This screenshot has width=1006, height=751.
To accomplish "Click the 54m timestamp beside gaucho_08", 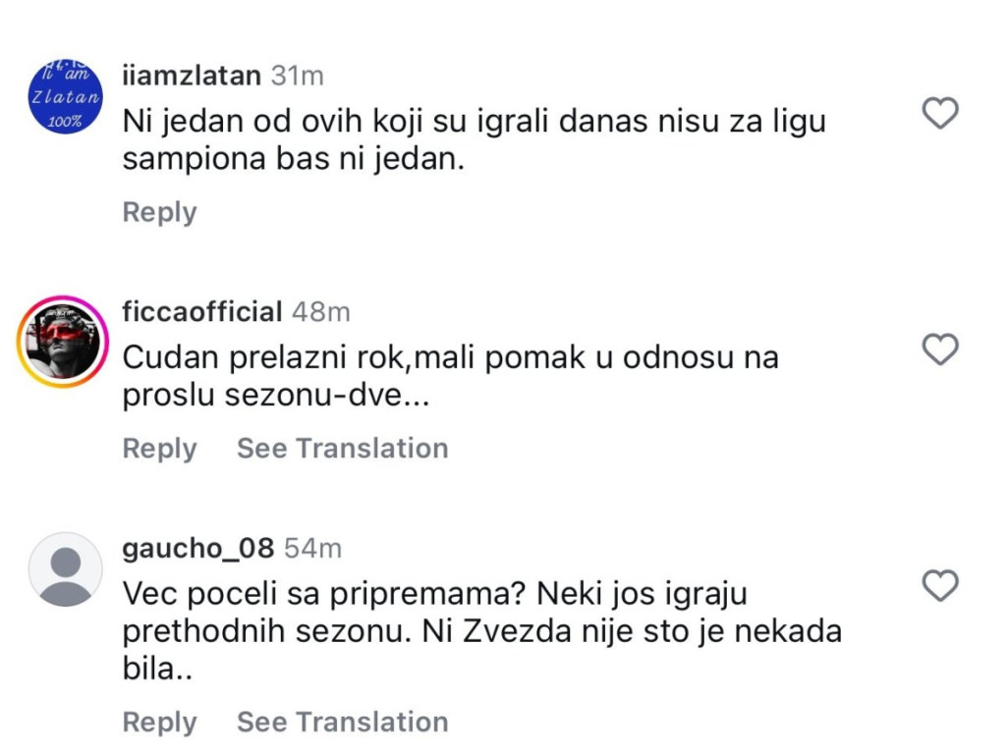I will point(312,548).
